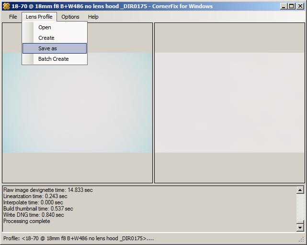This screenshot has height=245, width=307.
Task: Close the CornerFix window
Action: (300, 6)
